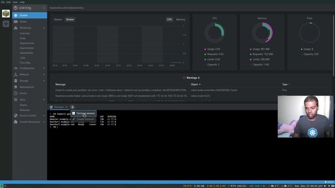Expand the Custom Resources section chevron
The image size is (335, 188).
point(44,122)
